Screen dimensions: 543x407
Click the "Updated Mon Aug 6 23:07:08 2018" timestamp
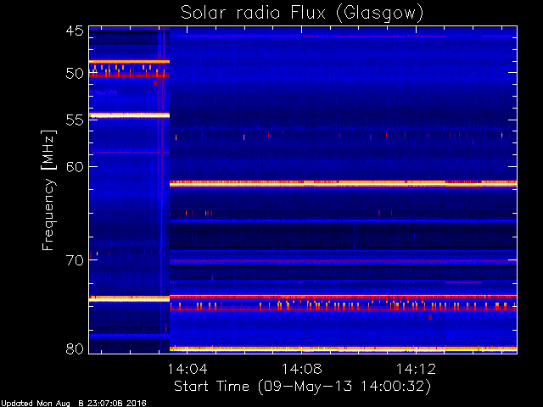point(74,404)
